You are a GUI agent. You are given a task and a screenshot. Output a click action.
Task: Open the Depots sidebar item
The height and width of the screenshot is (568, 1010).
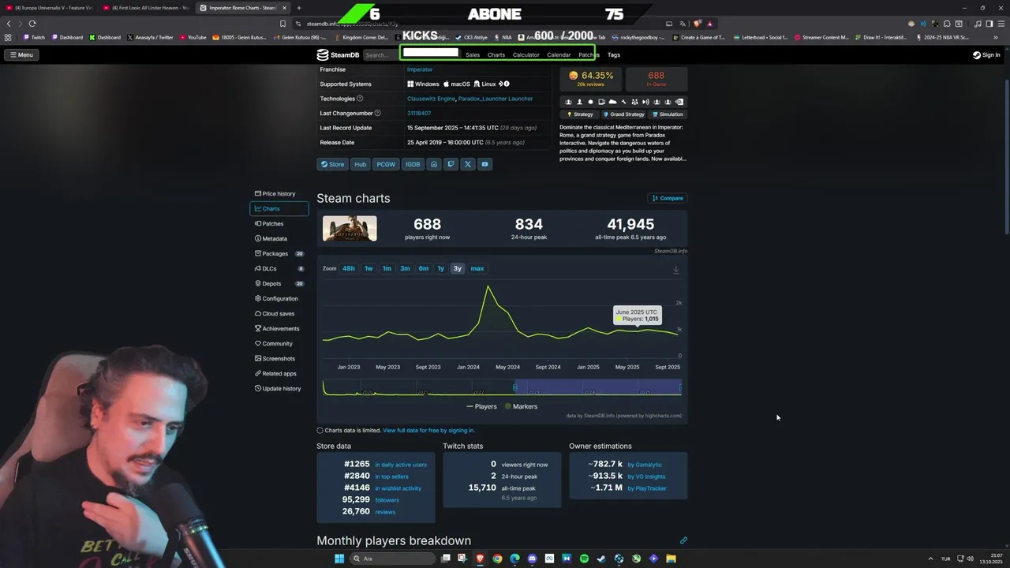(x=279, y=283)
